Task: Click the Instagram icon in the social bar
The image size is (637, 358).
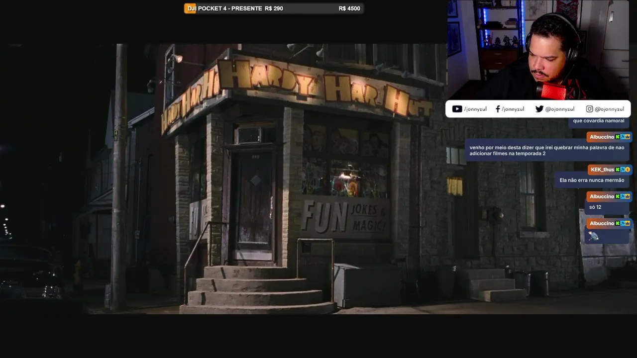Action: point(589,109)
